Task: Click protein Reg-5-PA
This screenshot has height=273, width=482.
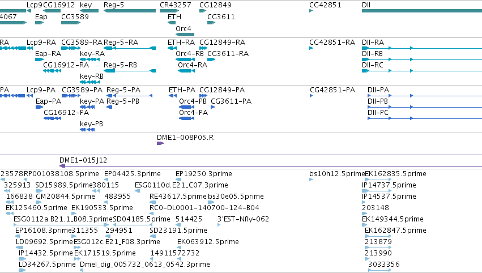Action: (123, 90)
